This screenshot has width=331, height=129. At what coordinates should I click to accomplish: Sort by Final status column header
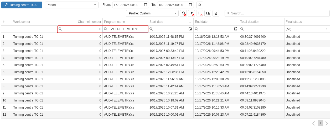click(x=307, y=22)
